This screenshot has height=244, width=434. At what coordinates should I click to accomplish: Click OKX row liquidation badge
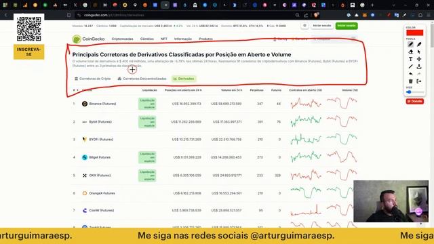[147, 176]
